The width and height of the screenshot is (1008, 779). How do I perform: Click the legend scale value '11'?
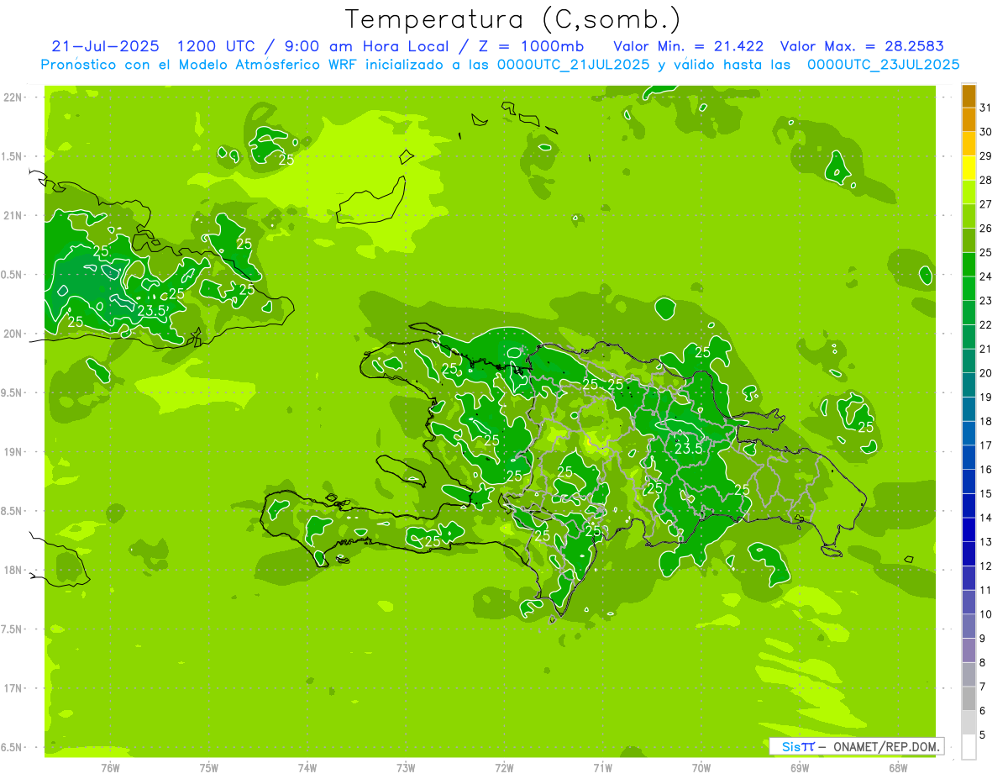[986, 590]
